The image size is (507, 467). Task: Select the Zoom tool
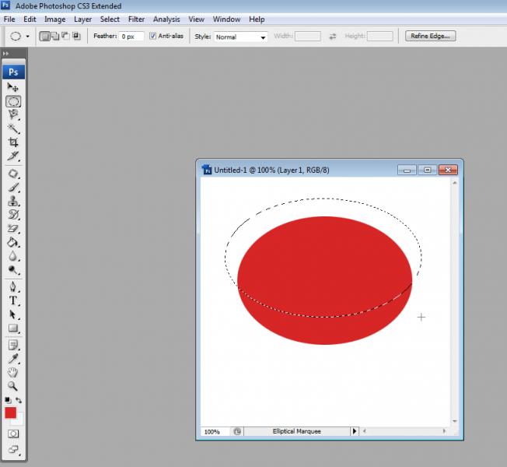[13, 386]
